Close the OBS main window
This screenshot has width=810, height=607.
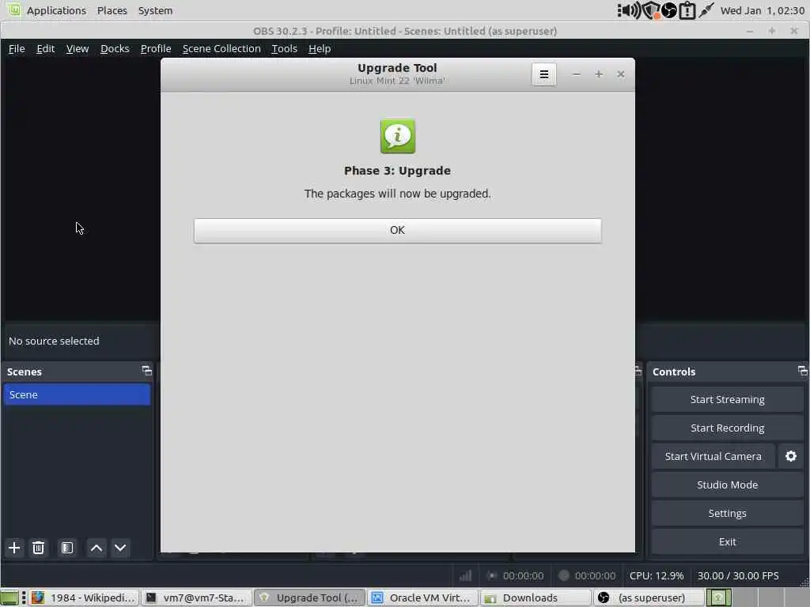[794, 31]
